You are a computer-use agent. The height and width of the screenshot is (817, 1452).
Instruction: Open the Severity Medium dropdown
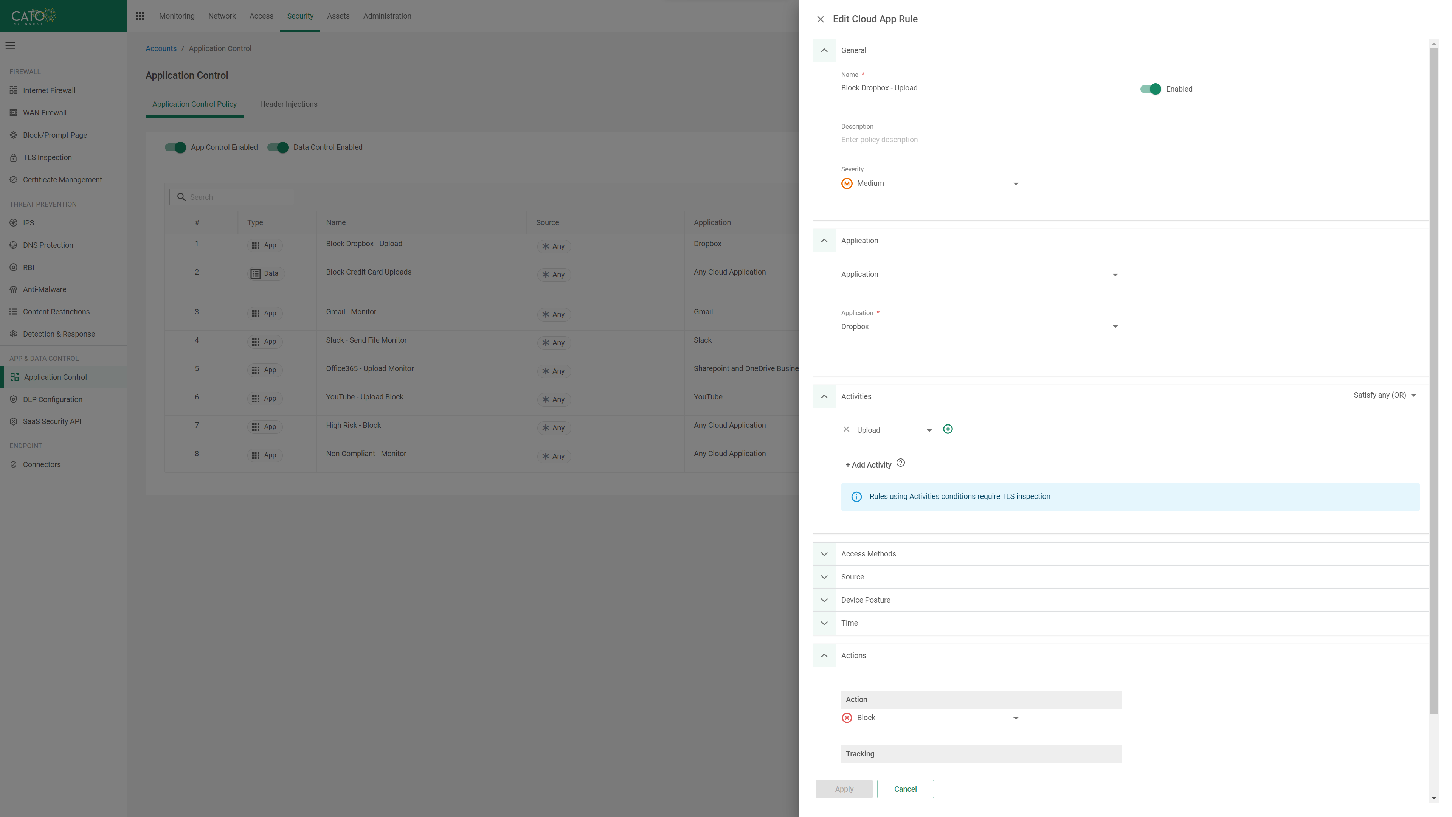coord(931,183)
